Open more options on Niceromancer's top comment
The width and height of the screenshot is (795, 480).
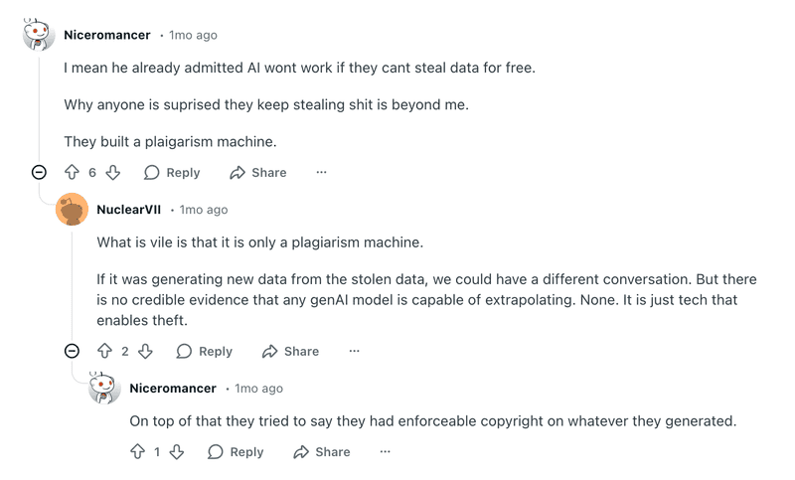tap(321, 172)
